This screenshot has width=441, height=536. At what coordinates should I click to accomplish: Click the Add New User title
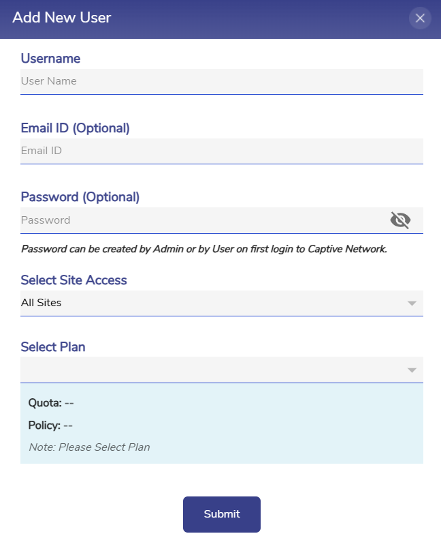pyautogui.click(x=62, y=18)
